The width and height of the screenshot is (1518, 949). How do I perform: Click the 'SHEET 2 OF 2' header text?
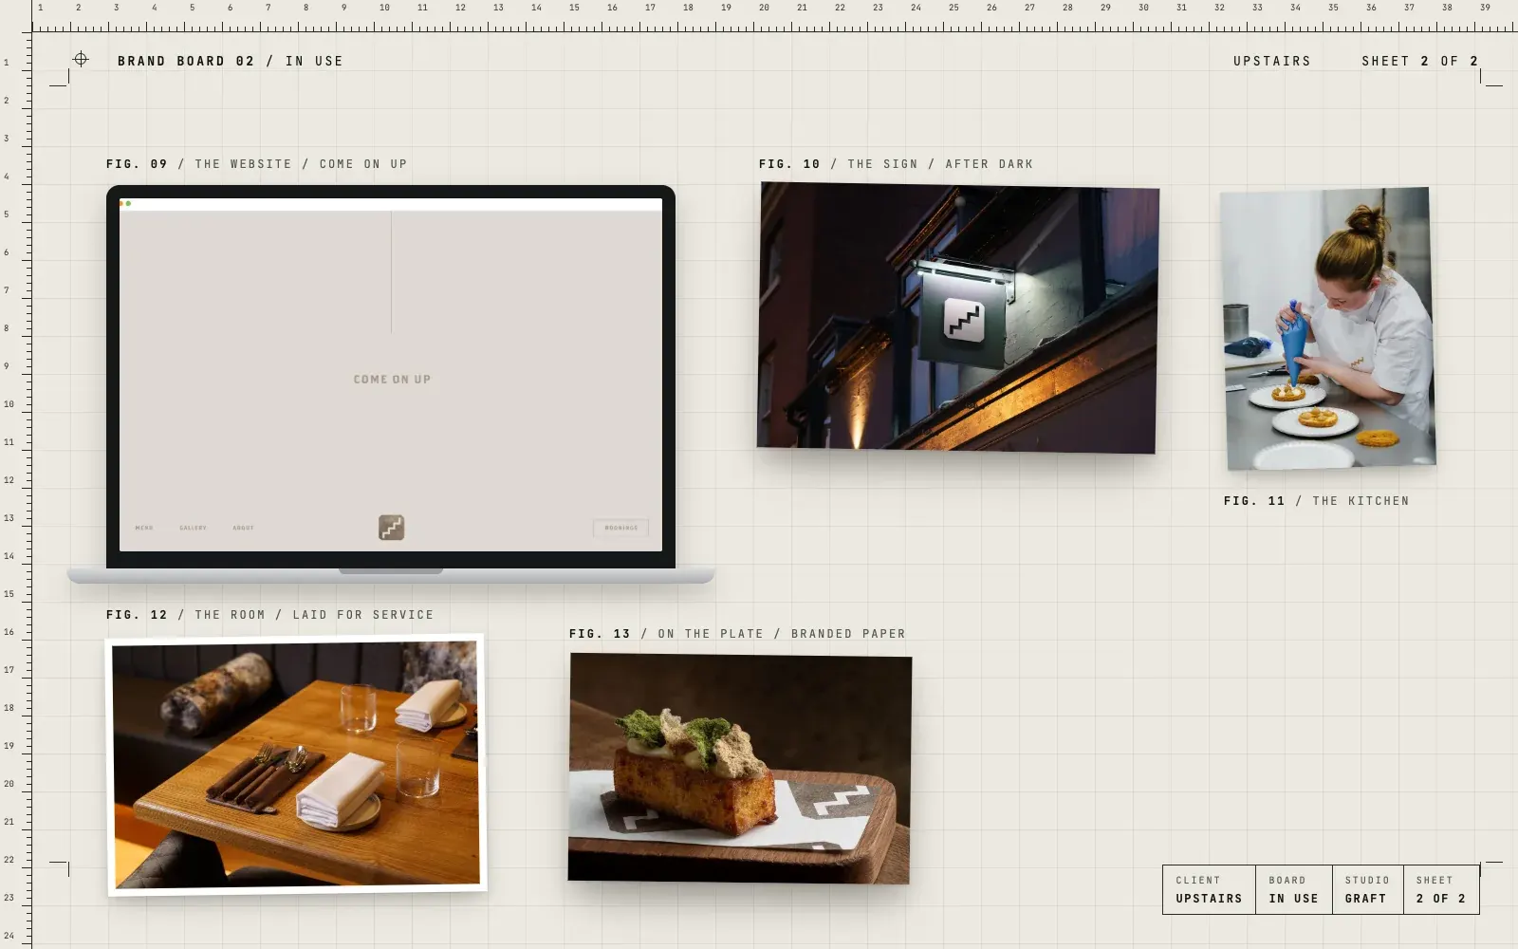[x=1420, y=61]
